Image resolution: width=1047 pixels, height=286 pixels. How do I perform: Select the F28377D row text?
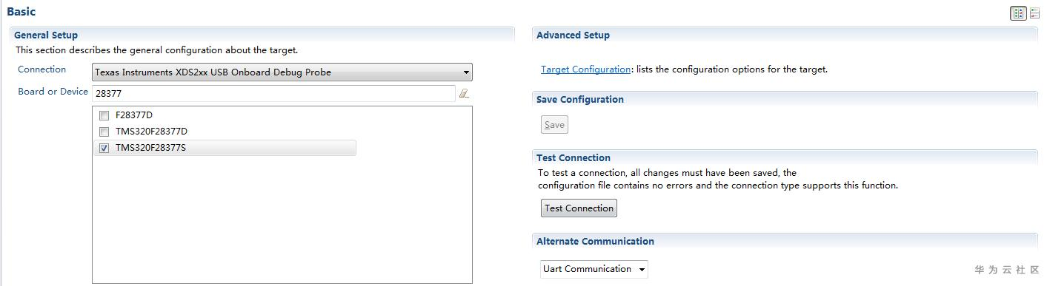click(x=134, y=115)
